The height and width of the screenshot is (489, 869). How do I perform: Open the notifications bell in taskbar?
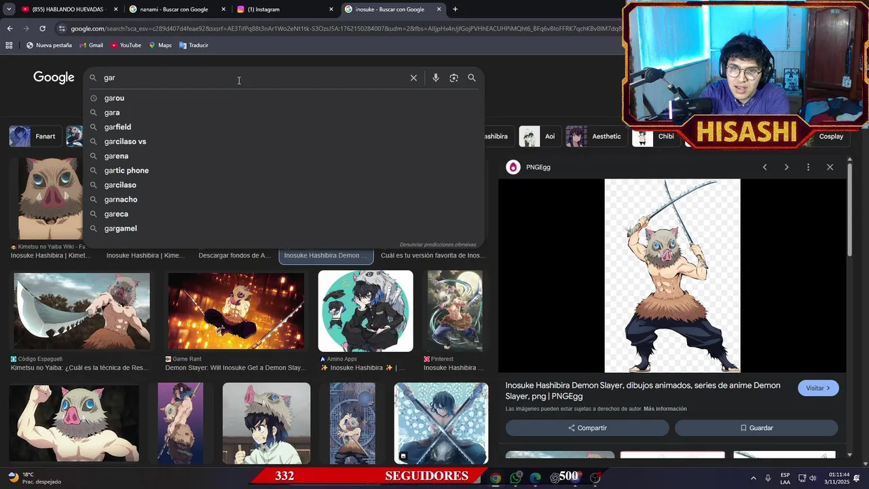pos(857,478)
